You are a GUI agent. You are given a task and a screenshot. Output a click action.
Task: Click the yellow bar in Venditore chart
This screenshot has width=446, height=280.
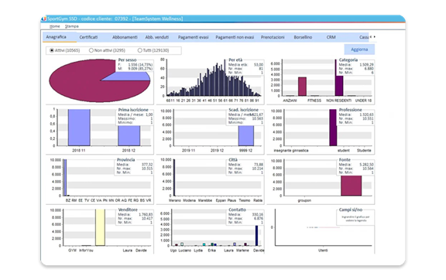100,227
